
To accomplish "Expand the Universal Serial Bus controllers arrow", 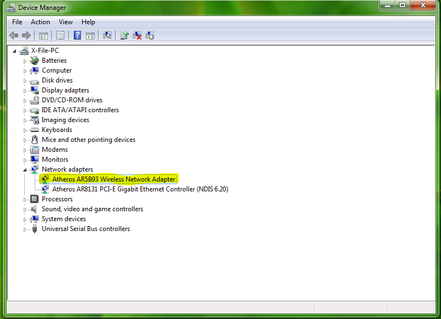I will coord(25,229).
